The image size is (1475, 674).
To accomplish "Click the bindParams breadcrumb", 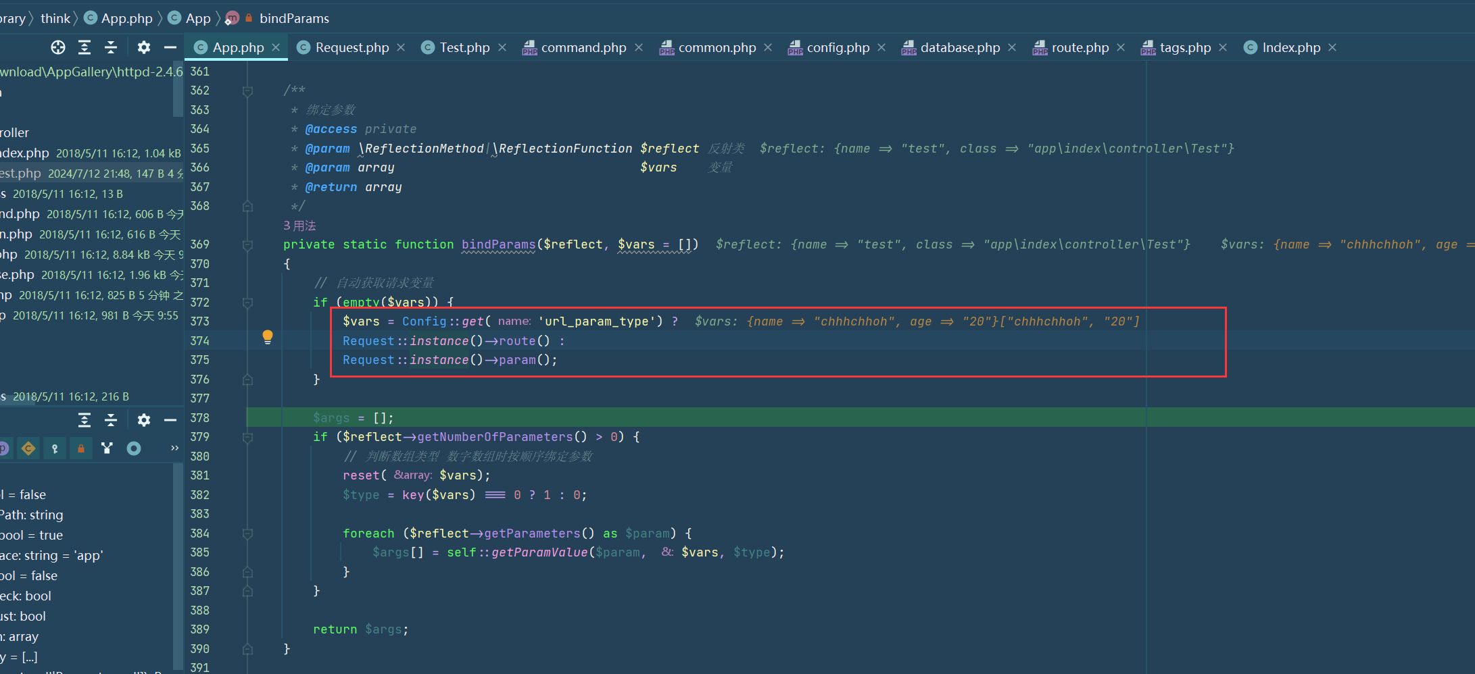I will [294, 18].
